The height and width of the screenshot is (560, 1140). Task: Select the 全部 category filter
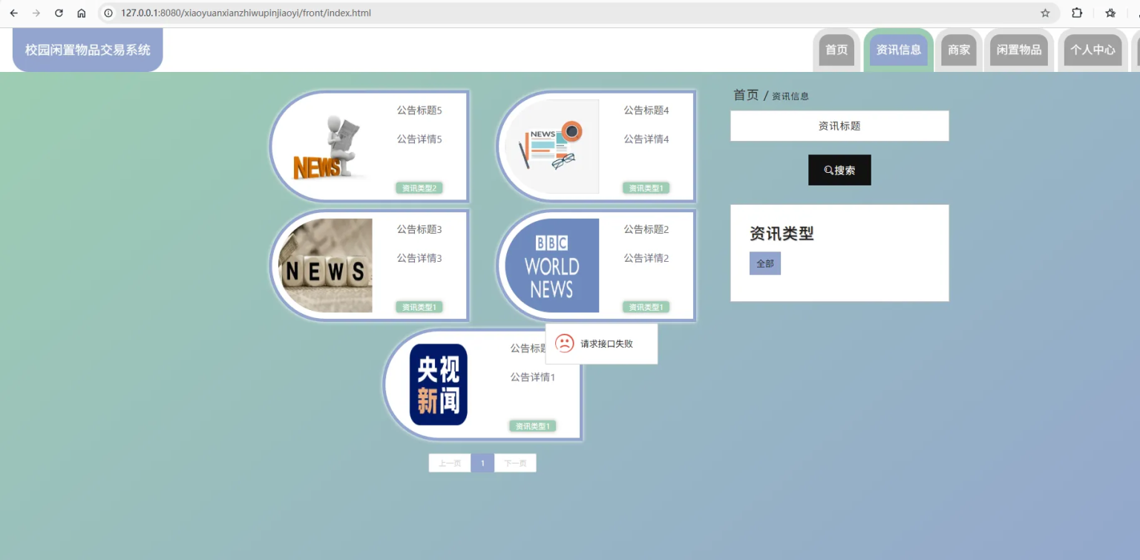click(764, 263)
